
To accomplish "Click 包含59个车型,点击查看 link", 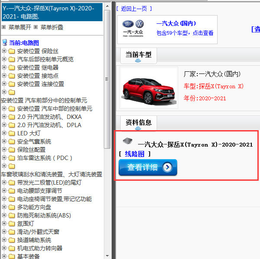I will (x=185, y=33).
